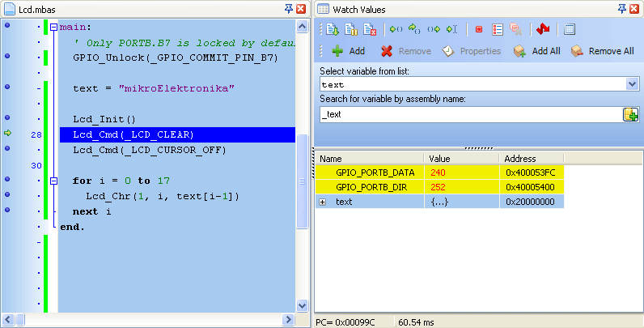Viewport: 644px width, 328px height.
Task: Click the editor horizontal scroll right arrow
Action: (x=288, y=319)
